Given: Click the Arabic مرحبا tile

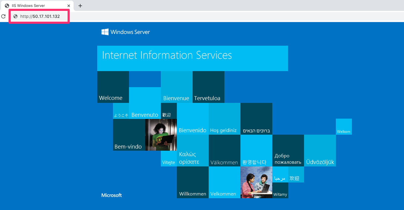Looking at the screenshot, I should 280,174.
